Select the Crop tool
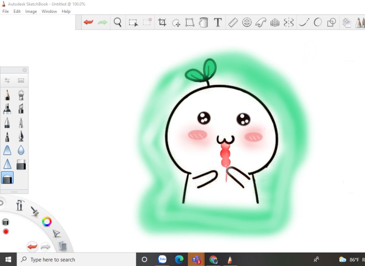This screenshot has width=365, height=266. click(162, 22)
